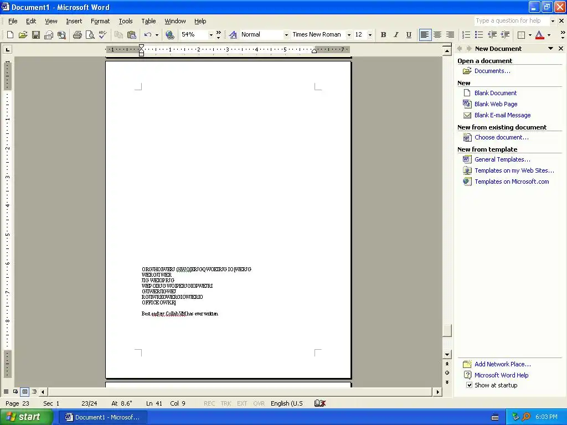Save the document with the floppy icon
The image size is (567, 425).
[x=36, y=35]
